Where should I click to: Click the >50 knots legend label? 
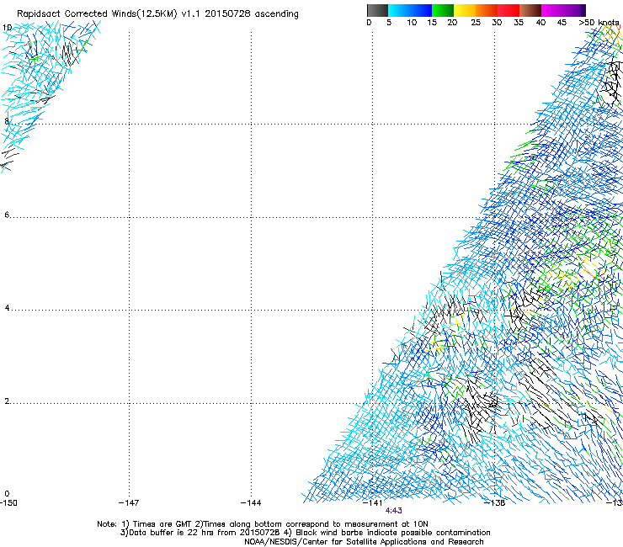tap(599, 23)
